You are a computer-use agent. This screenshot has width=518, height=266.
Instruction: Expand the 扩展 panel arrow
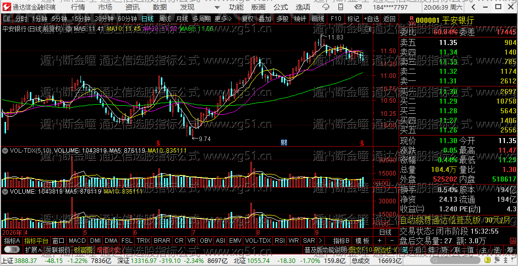pyautogui.click(x=33, y=249)
